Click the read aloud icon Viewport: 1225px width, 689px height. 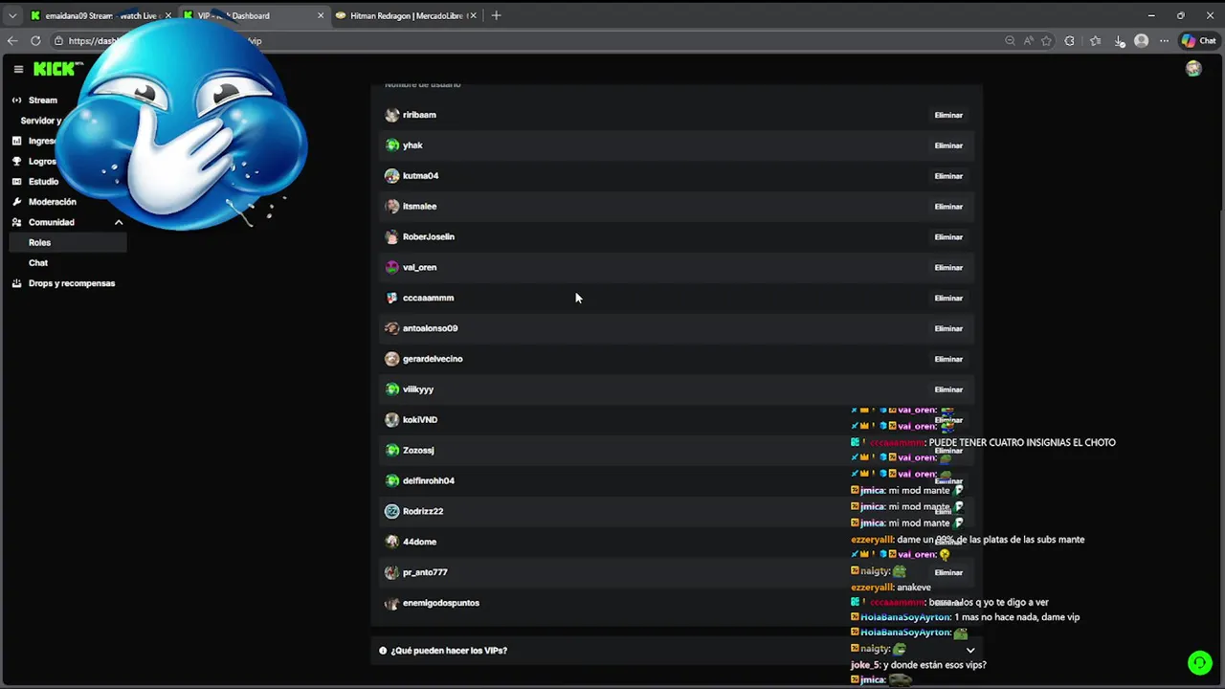pyautogui.click(x=1028, y=41)
